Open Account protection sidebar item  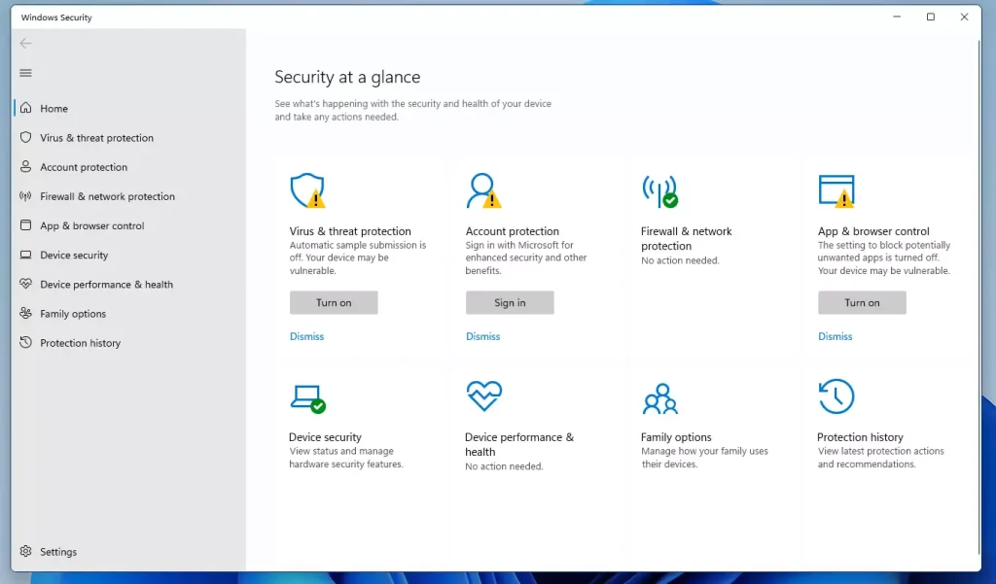(84, 167)
